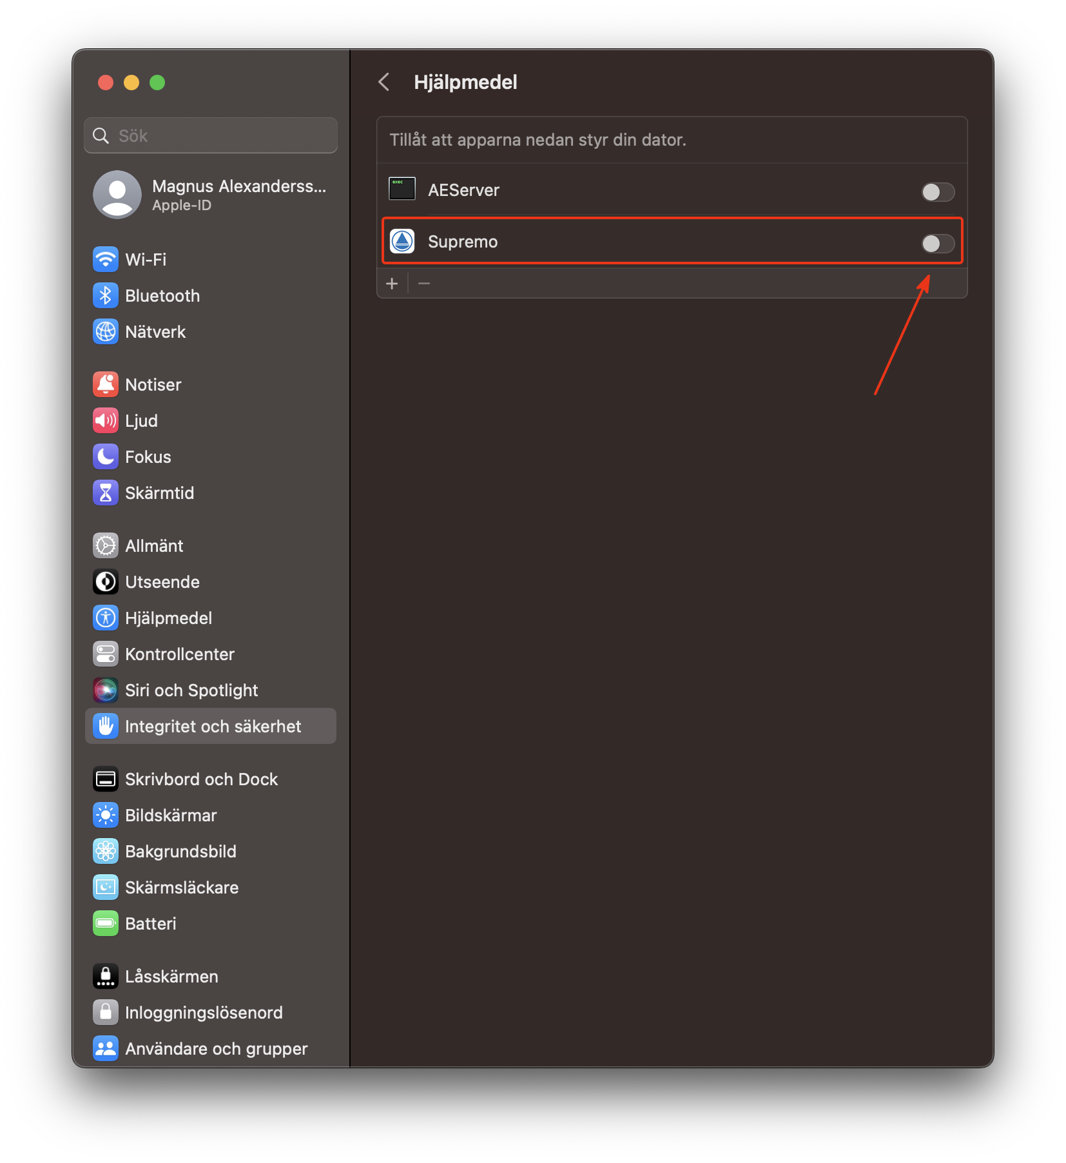Open the Ljud speaker icon
This screenshot has width=1066, height=1163.
[106, 421]
